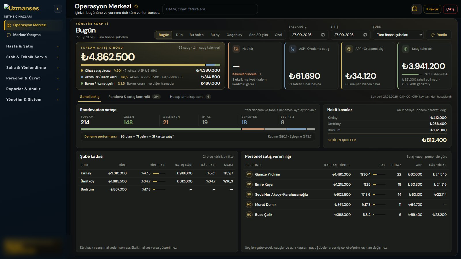Screen dimensions: 461x259
Task: Click the Net kâr wallet icon
Action: coord(236,49)
